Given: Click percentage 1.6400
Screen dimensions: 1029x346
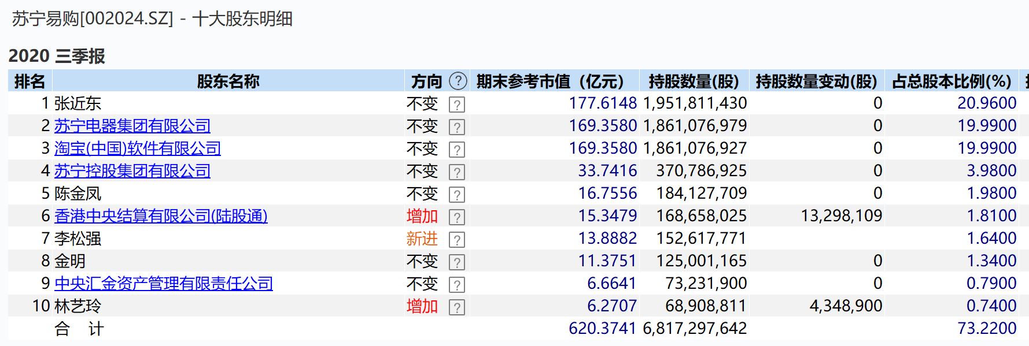Looking at the screenshot, I should (x=991, y=239).
